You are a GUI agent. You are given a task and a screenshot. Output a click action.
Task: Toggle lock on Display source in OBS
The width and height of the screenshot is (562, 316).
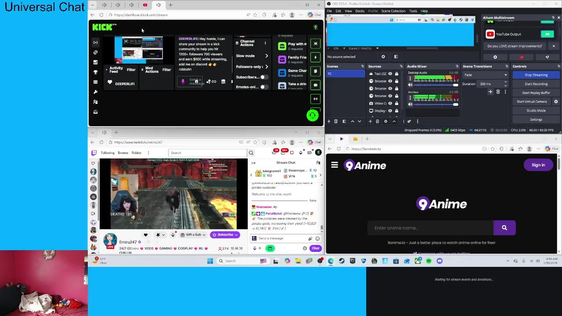click(x=396, y=111)
